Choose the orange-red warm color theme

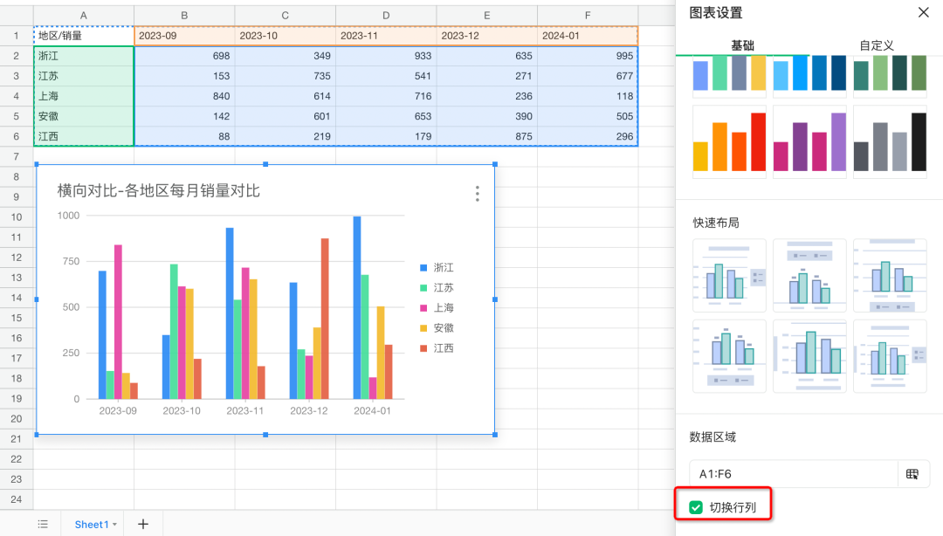[x=729, y=141]
